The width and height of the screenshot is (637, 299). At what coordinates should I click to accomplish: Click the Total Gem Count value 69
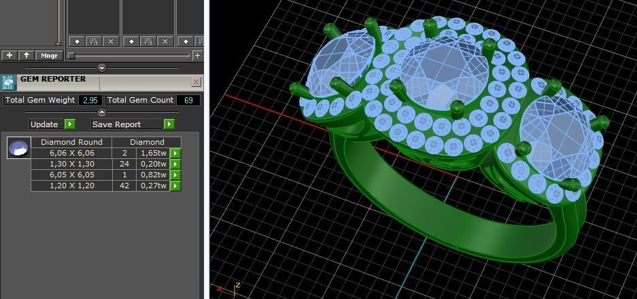(188, 100)
